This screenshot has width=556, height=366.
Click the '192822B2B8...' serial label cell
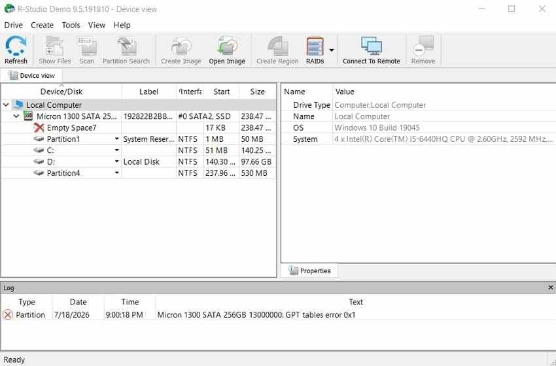148,116
